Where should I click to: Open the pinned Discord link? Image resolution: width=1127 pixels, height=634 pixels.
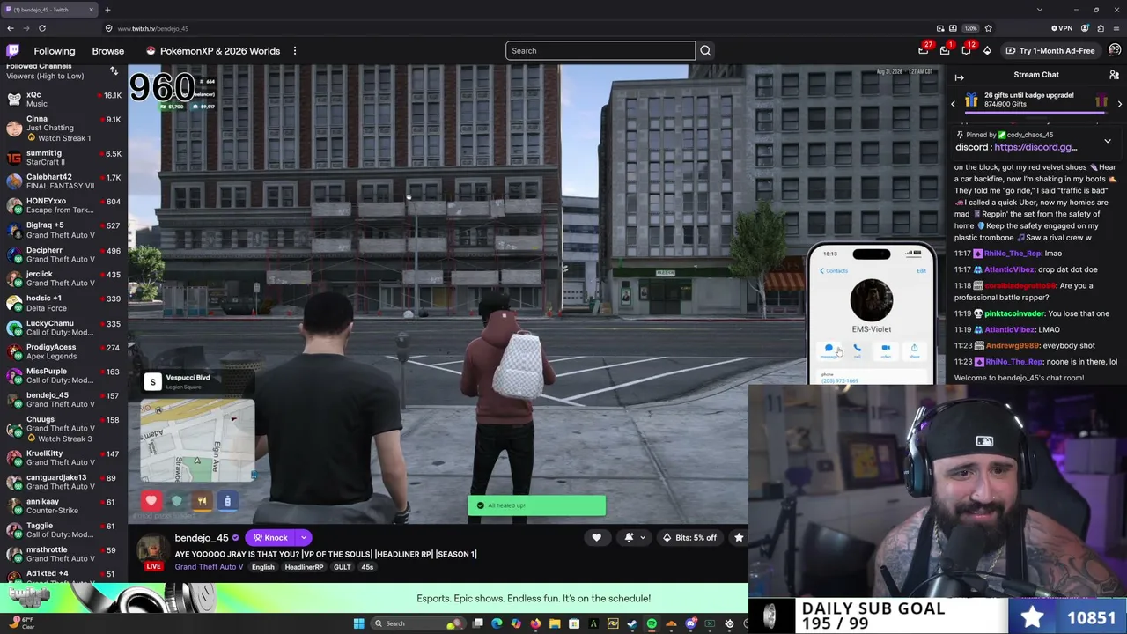click(1035, 147)
